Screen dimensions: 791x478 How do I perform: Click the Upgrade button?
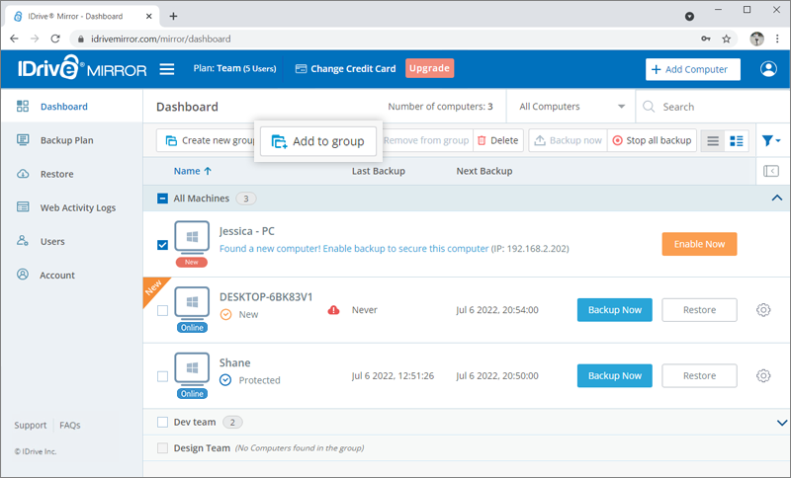click(x=429, y=68)
